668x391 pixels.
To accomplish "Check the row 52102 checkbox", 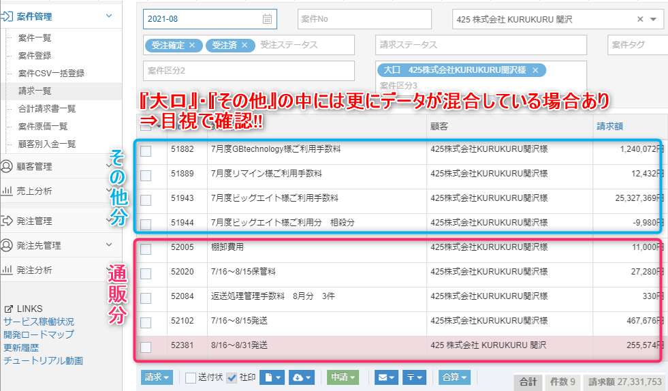I will [x=146, y=323].
